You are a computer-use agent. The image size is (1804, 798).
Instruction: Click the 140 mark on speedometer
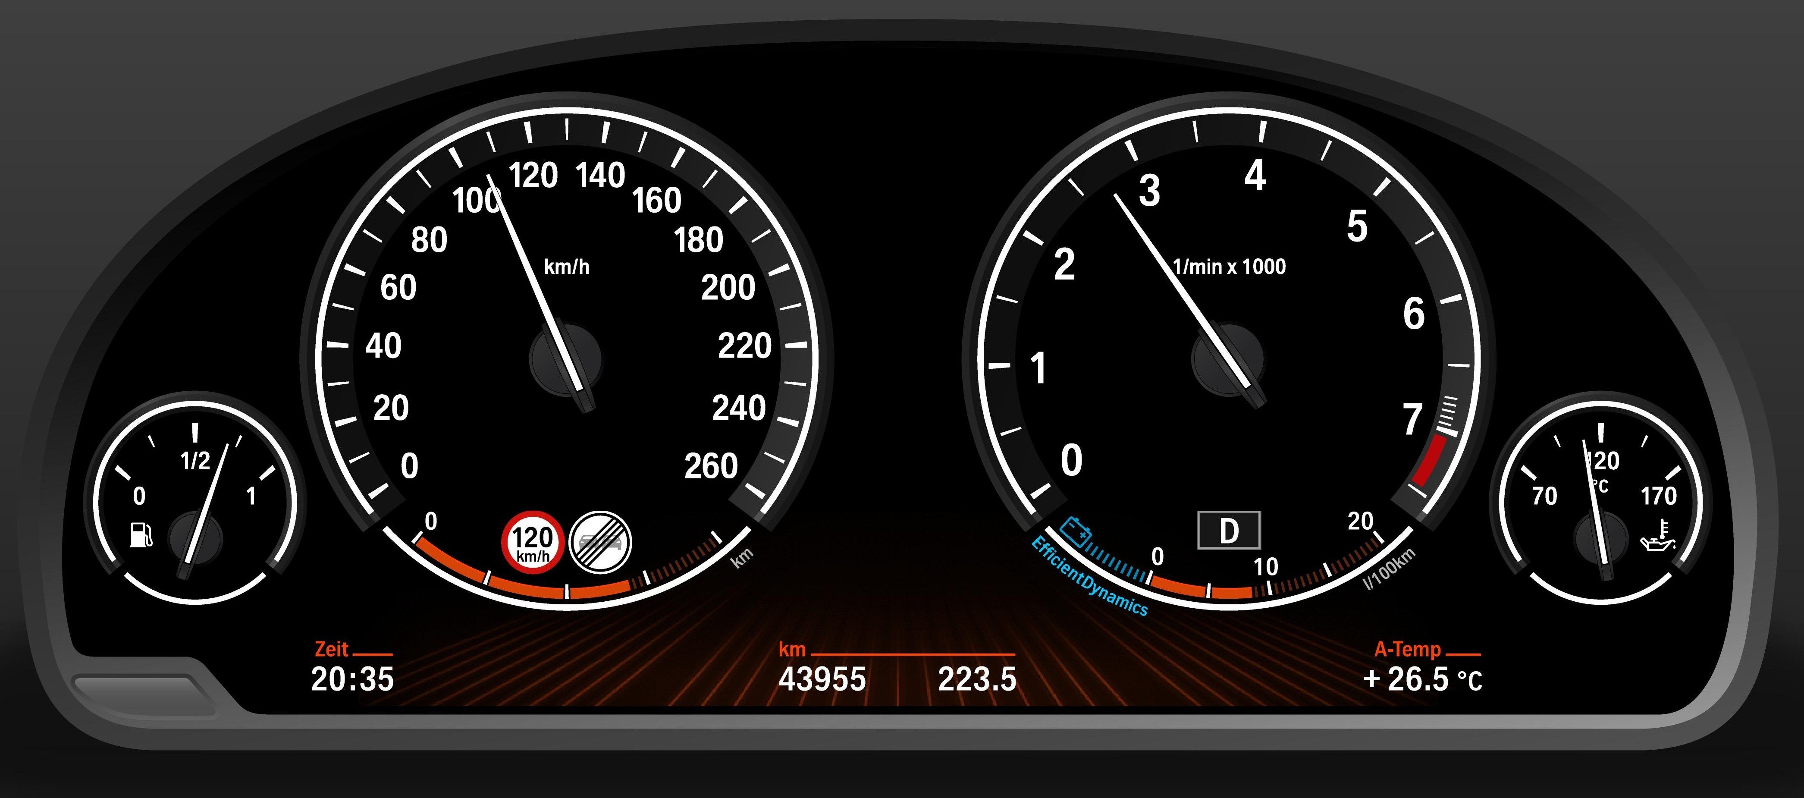point(600,175)
